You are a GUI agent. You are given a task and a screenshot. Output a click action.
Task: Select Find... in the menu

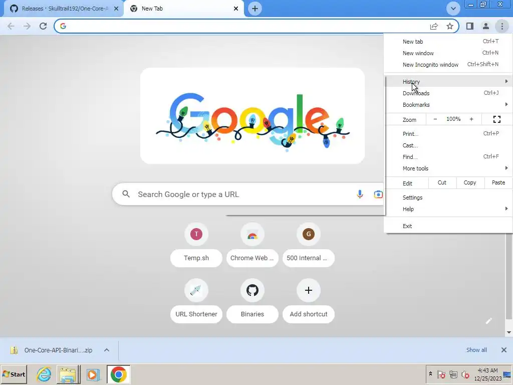tap(448, 157)
